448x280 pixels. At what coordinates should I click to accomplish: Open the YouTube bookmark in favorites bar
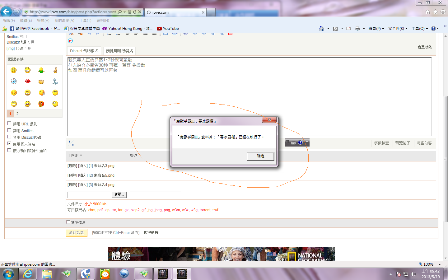168,29
